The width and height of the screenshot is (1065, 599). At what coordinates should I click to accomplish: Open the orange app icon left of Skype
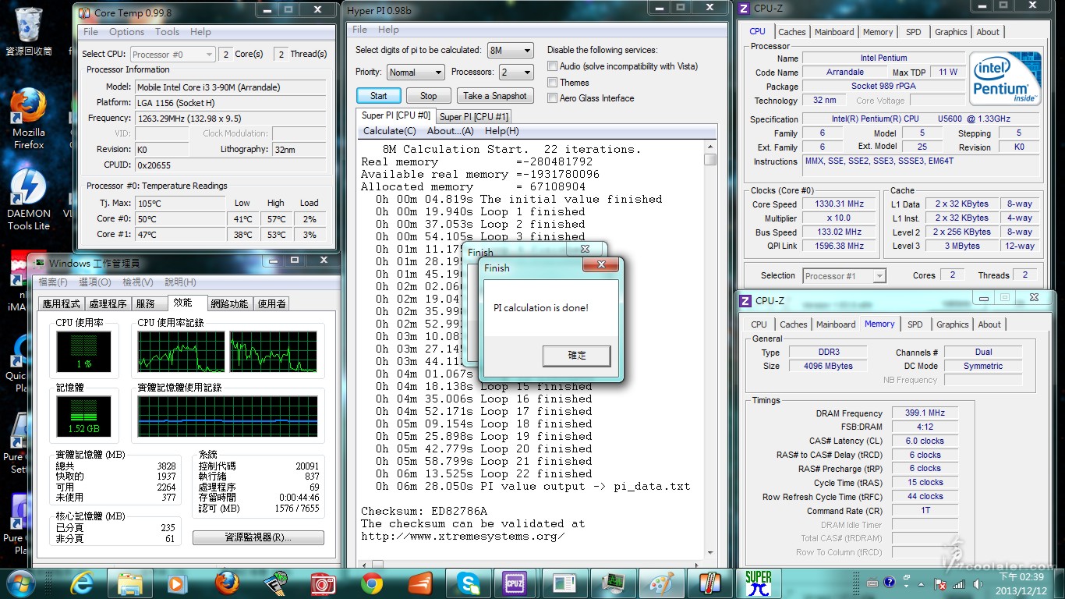pos(419,583)
